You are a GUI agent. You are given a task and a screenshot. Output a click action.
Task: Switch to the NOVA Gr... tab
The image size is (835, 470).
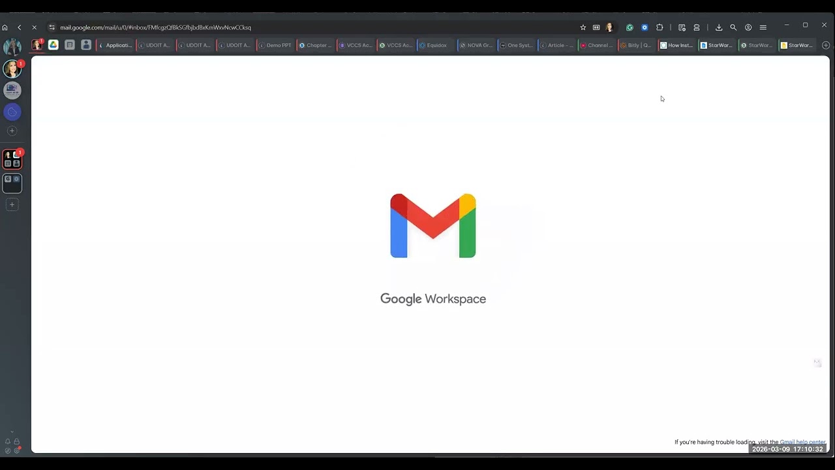[x=476, y=45]
